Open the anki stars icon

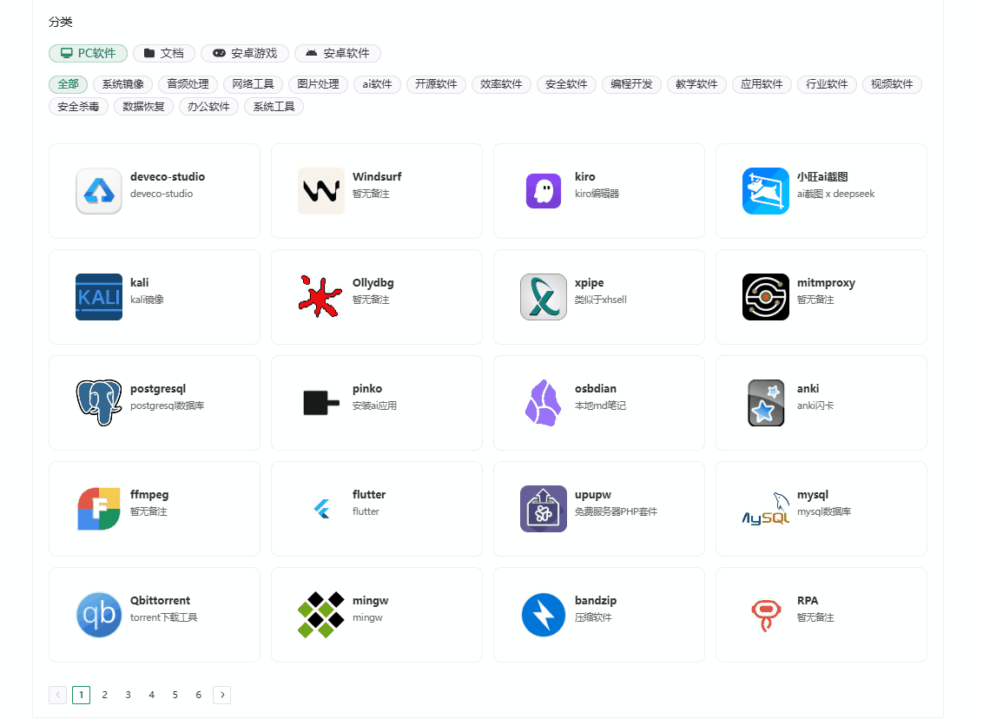[x=765, y=403]
